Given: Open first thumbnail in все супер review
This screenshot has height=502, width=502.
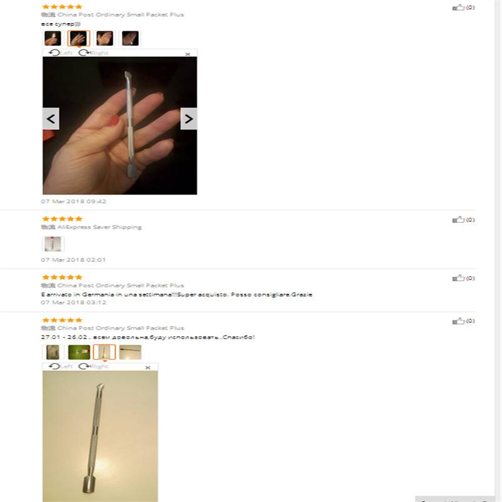Looking at the screenshot, I should click(53, 38).
